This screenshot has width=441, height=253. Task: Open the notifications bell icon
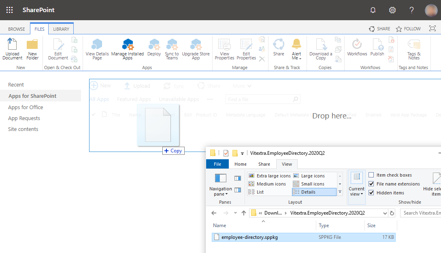[373, 10]
